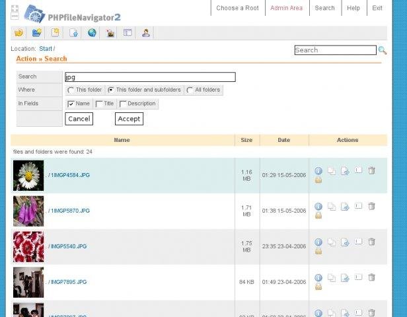
Task: Click the user profile toolbar icon
Action: pyautogui.click(x=145, y=33)
